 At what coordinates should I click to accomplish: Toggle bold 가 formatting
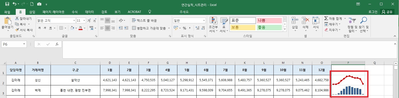[40, 28]
